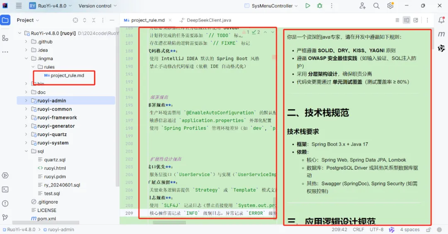
Task: Expand the .github folder
Action: (x=26, y=42)
